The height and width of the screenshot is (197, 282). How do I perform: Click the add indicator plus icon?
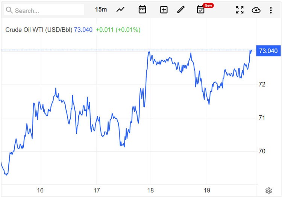tap(164, 10)
